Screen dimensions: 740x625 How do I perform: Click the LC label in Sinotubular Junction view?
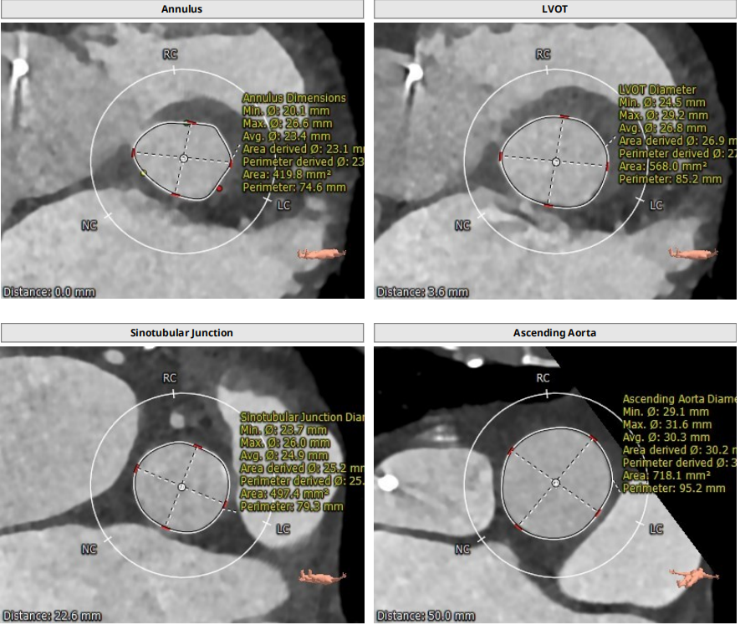(283, 529)
